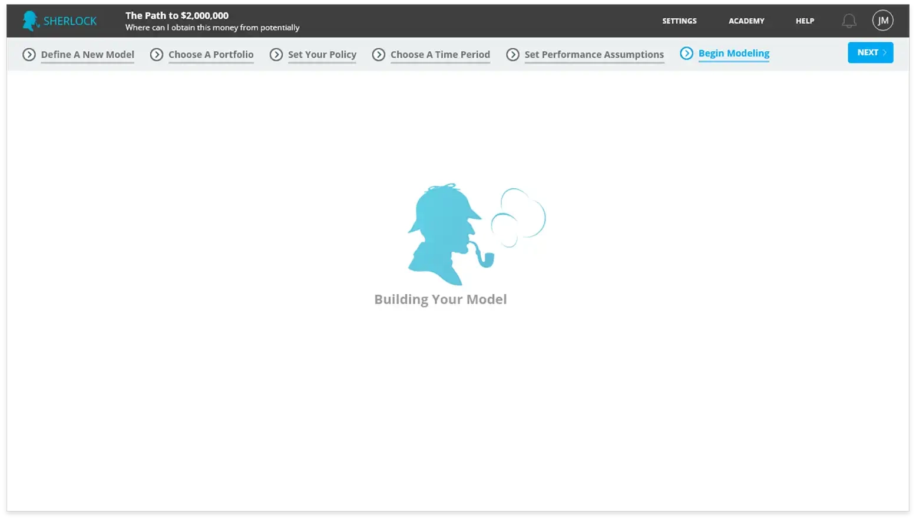The width and height of the screenshot is (916, 520).
Task: Open the JM user profile avatar
Action: [x=882, y=21]
